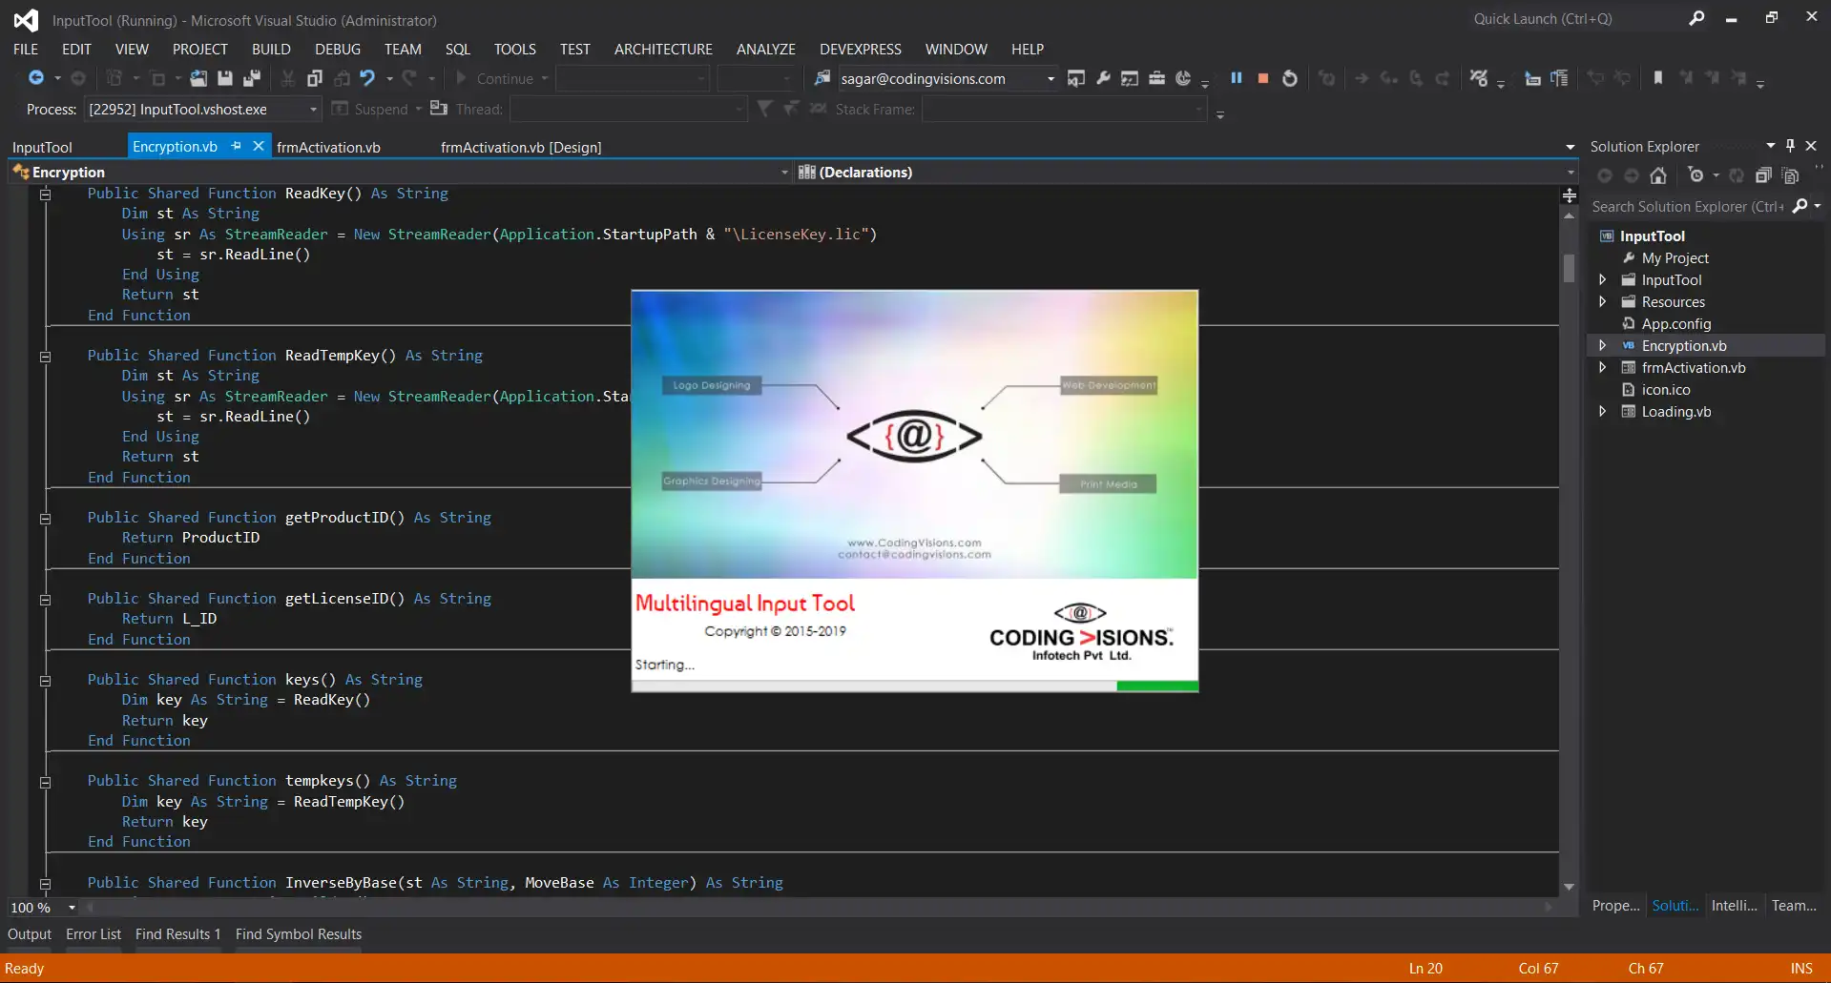1831x983 pixels.
Task: Click the Save All toolbar icon
Action: [x=252, y=78]
